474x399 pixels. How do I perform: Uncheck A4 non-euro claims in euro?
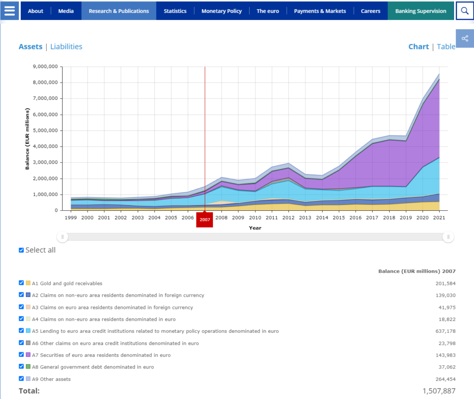point(21,319)
